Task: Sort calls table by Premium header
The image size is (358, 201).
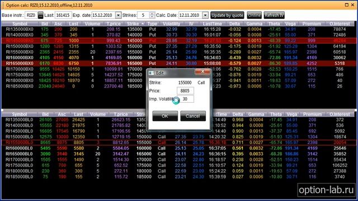Action: pyautogui.click(x=312, y=114)
